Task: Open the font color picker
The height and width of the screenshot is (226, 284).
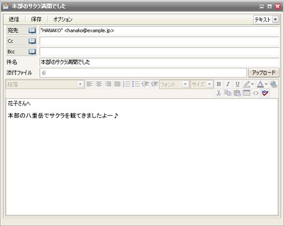Action: (x=262, y=84)
